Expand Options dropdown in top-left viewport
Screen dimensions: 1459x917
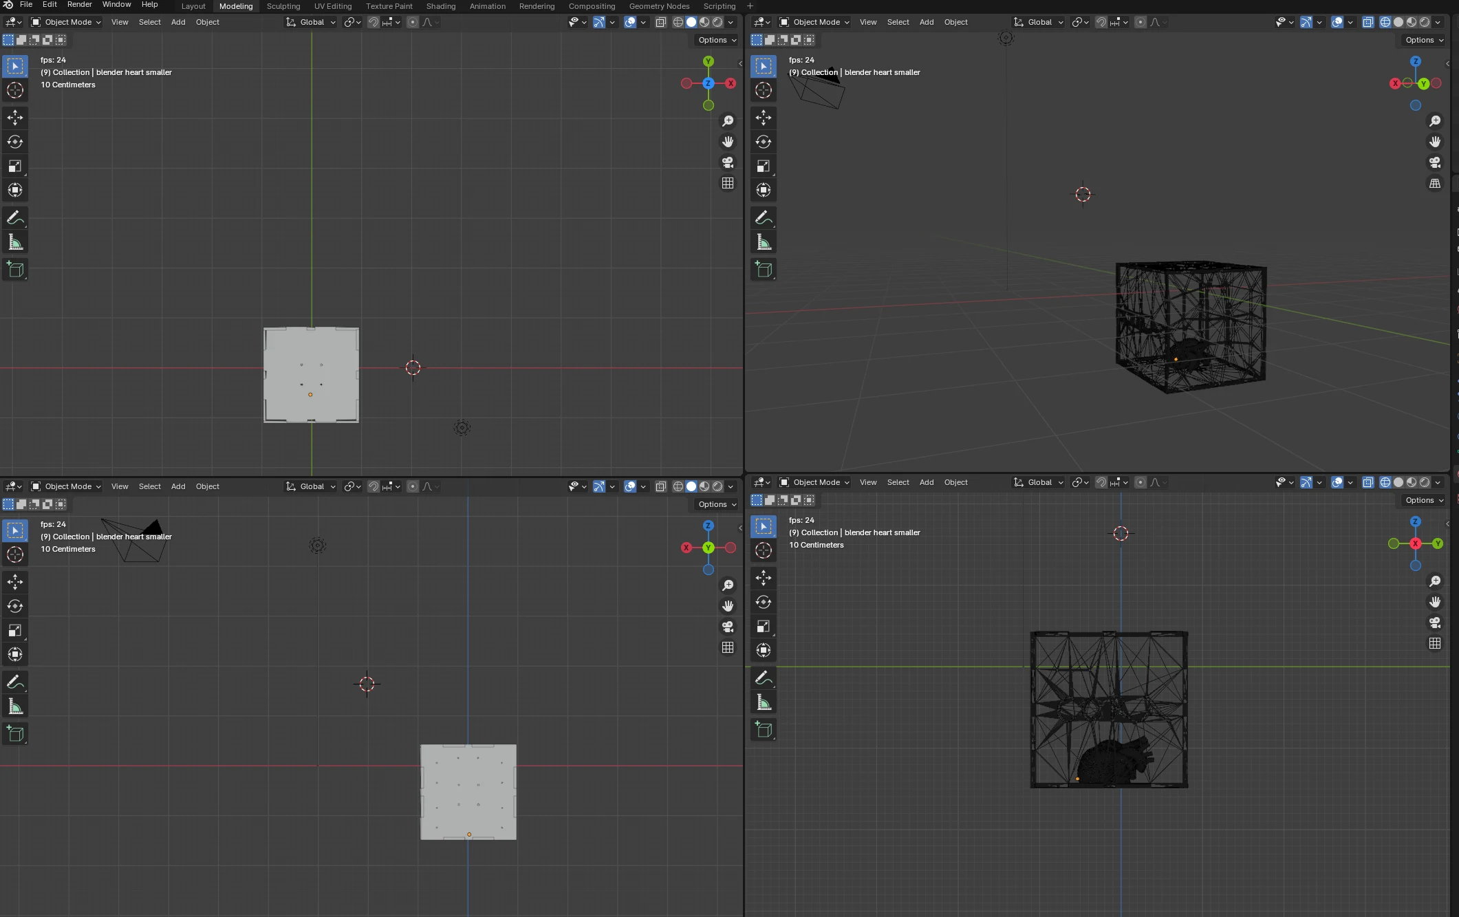click(x=717, y=40)
